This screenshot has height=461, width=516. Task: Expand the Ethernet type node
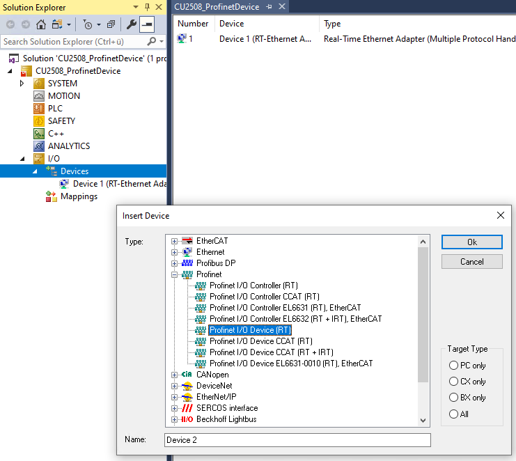click(174, 252)
